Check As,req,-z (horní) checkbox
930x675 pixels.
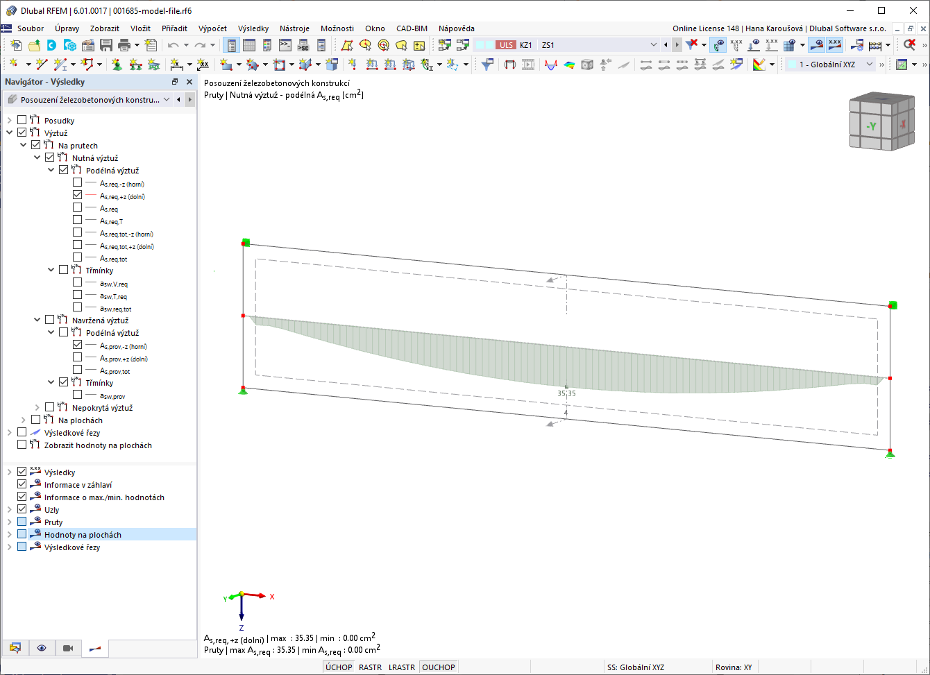pos(78,182)
